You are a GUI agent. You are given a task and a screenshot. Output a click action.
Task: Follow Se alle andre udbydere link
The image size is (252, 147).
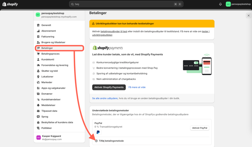105,99
